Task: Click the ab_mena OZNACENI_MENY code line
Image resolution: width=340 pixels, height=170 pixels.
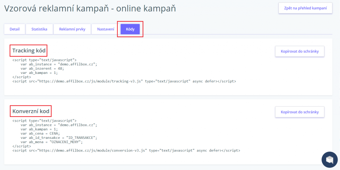Action: [51, 142]
